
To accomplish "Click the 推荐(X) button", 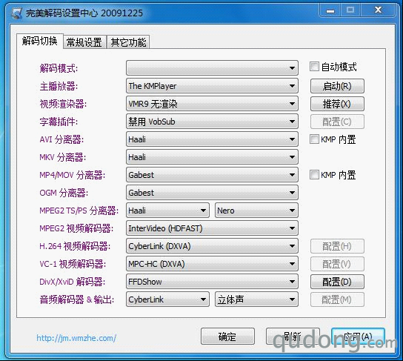I will point(337,104).
